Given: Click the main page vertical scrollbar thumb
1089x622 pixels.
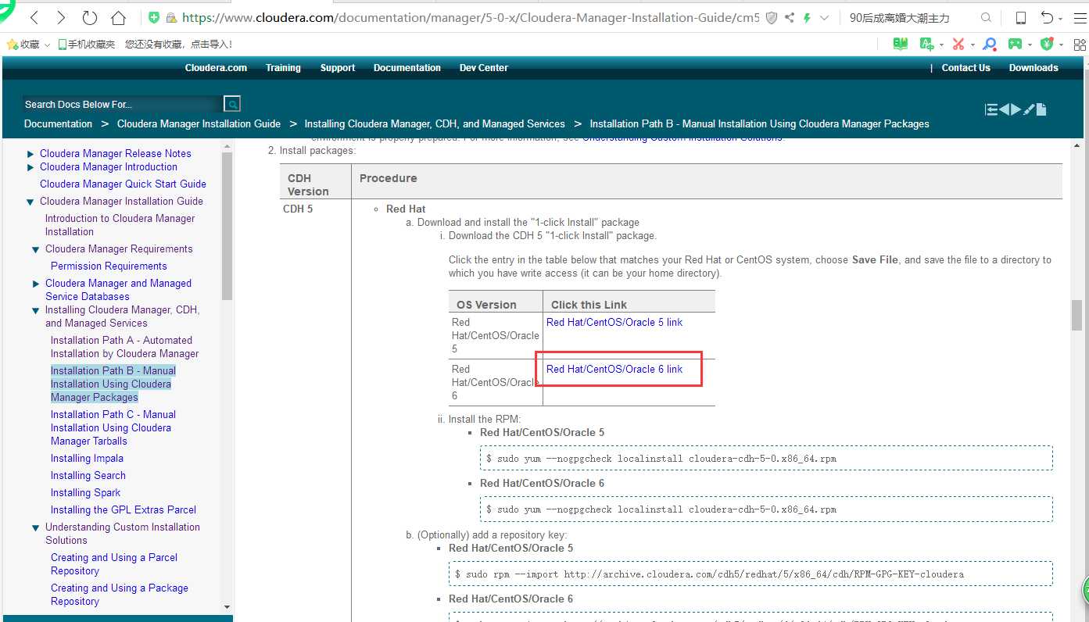Looking at the screenshot, I should [1076, 316].
